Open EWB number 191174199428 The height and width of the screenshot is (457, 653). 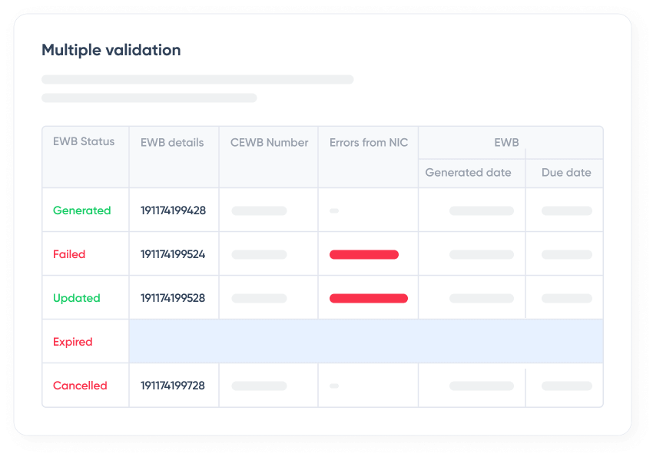(x=173, y=210)
